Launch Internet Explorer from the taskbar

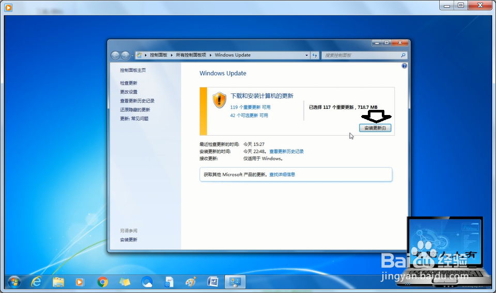36,282
